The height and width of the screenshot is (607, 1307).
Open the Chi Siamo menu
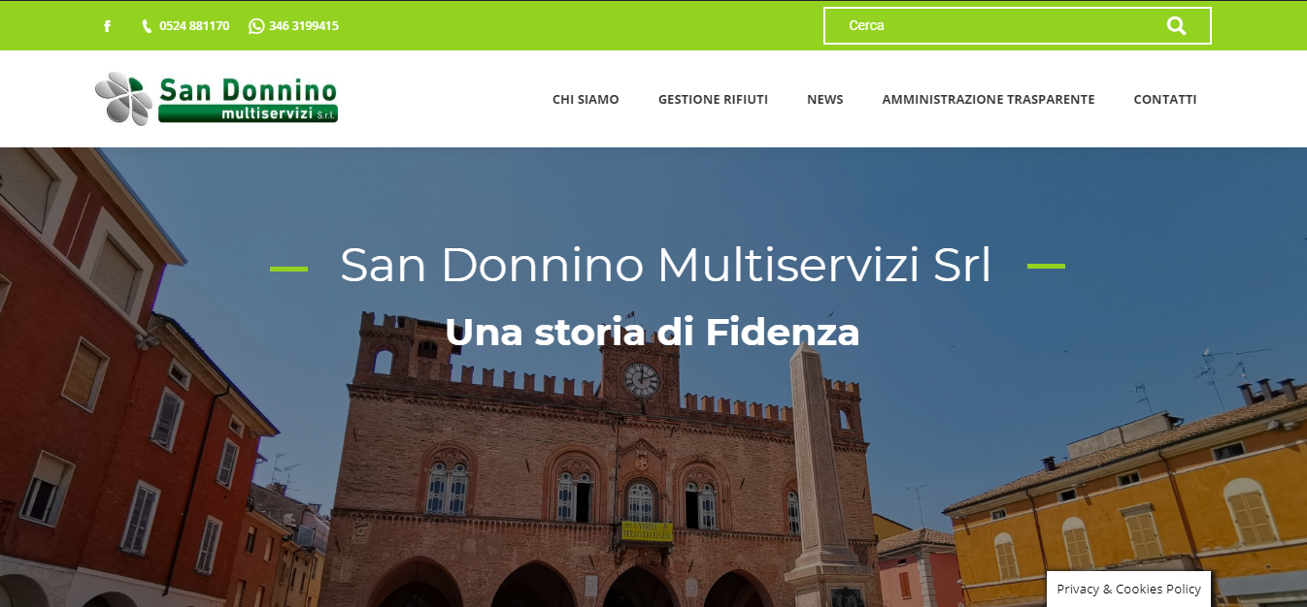tap(586, 99)
